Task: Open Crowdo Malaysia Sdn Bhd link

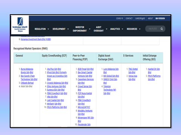Action: point(58,83)
